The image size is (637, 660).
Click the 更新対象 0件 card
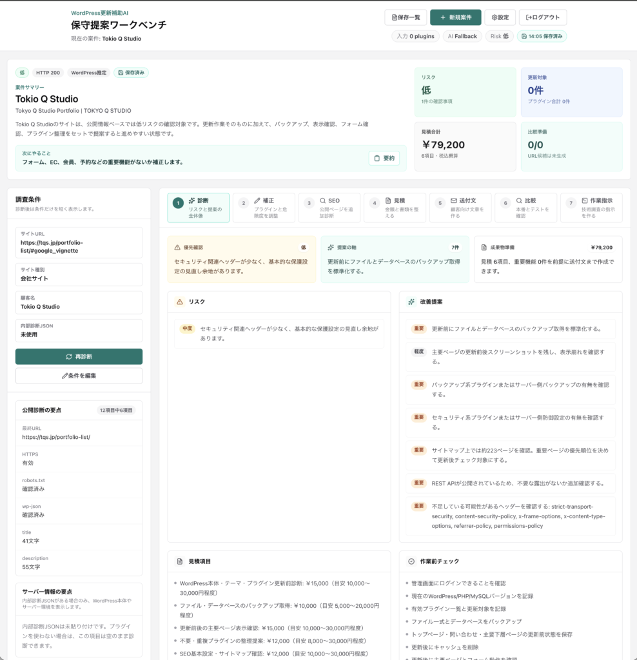[x=572, y=92]
